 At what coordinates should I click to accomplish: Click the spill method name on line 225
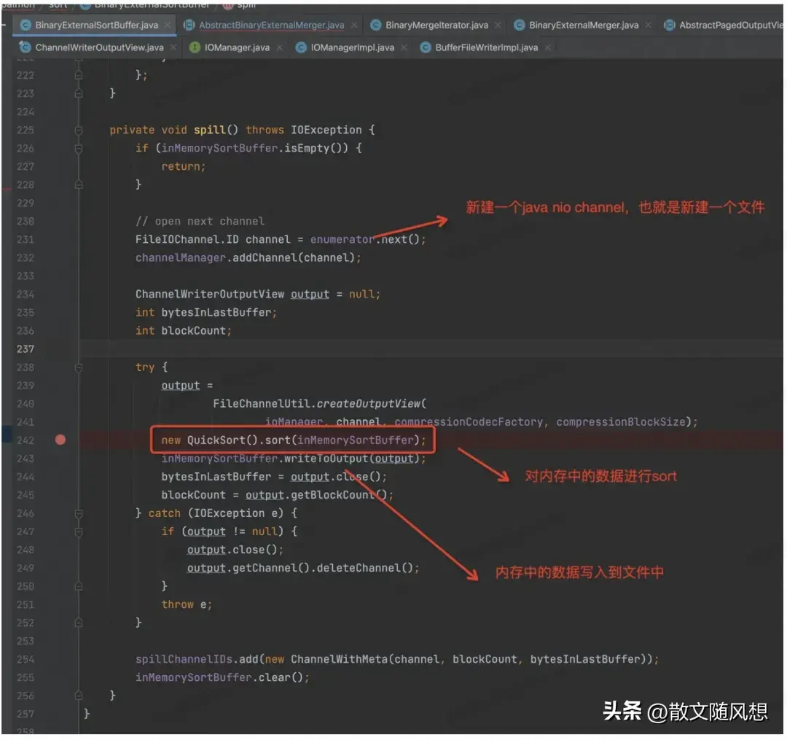[209, 130]
